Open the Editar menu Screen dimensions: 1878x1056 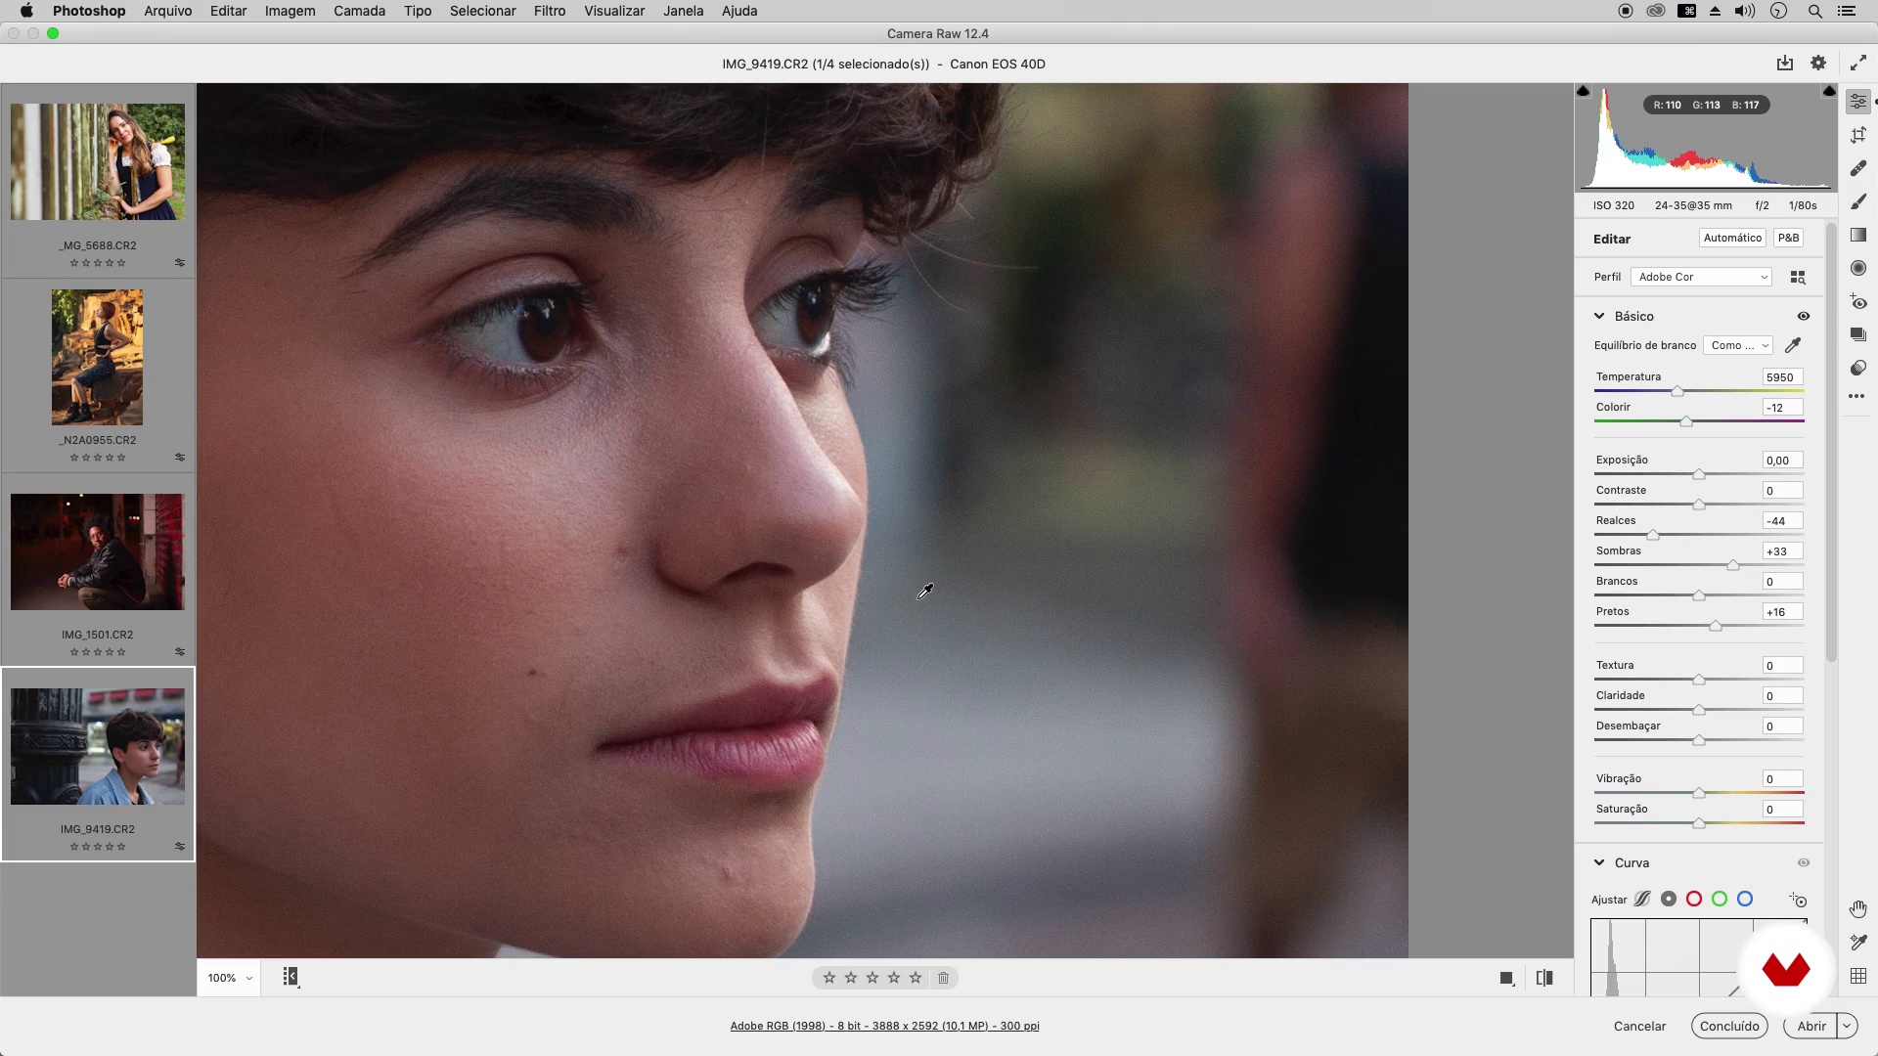point(228,11)
